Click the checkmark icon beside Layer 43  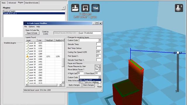pyautogui.click(x=27, y=80)
